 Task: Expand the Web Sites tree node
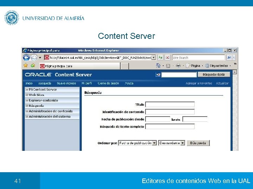27,95
